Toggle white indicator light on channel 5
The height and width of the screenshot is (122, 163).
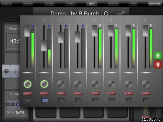(100, 26)
